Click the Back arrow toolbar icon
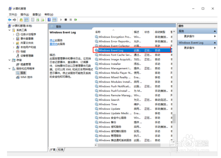Image resolution: width=221 pixels, height=158 pixels. [x=10, y=20]
